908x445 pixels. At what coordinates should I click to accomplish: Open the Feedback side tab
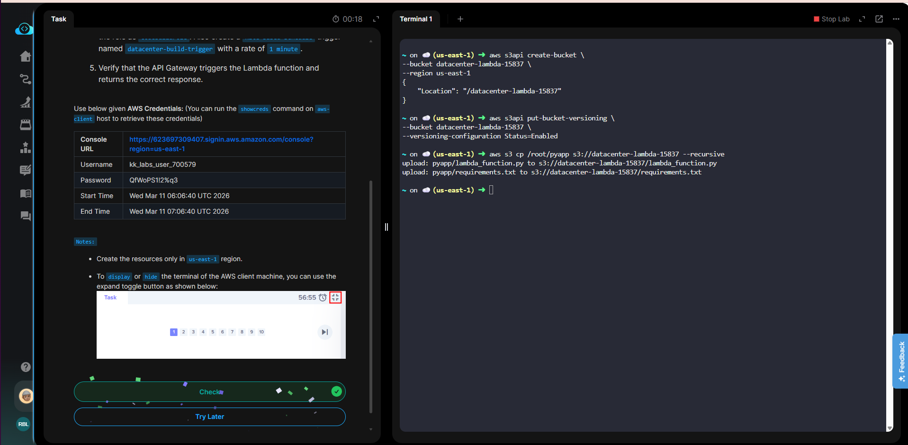(900, 361)
